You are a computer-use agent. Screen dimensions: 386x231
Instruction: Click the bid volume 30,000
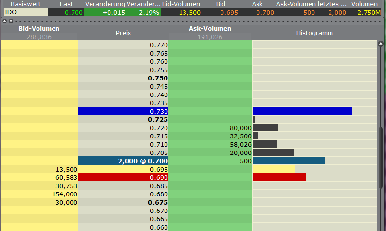pos(67,202)
